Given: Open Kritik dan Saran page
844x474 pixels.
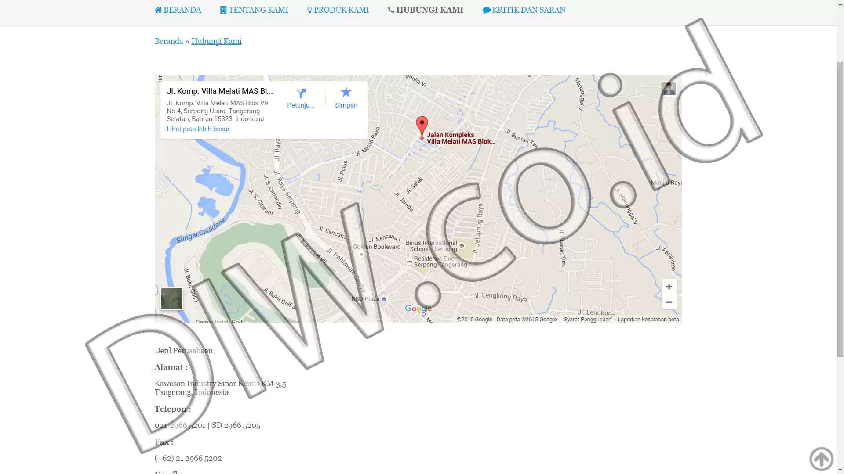Looking at the screenshot, I should 524,10.
